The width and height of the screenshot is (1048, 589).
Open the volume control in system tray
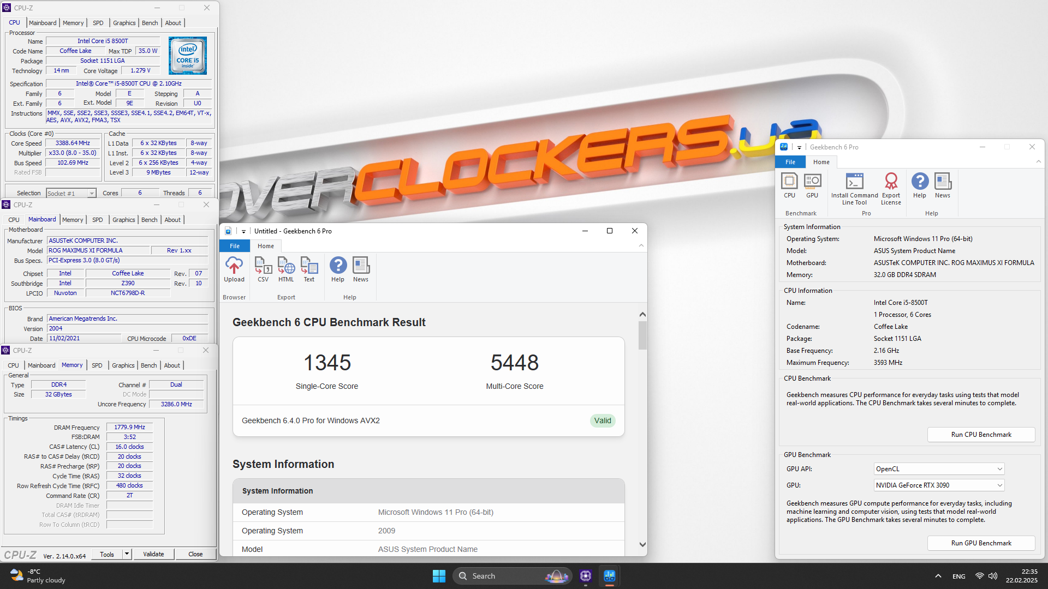click(993, 576)
